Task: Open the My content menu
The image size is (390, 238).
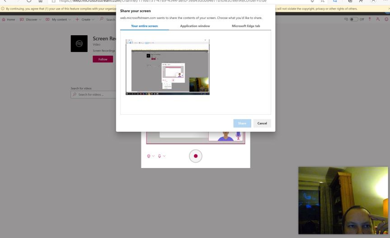Action: (58, 19)
